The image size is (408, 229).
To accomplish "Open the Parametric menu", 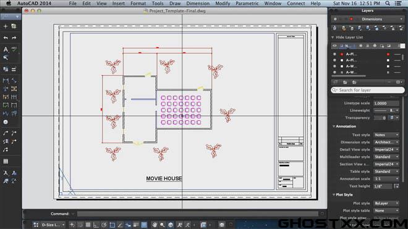I will [x=247, y=3].
